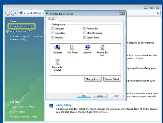Open the Ease of Access link
Viewport: 163px width, 123px height.
pyautogui.click(x=18, y=112)
